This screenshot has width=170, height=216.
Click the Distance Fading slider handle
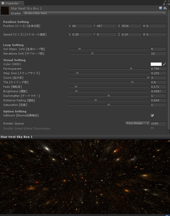(x=96, y=101)
